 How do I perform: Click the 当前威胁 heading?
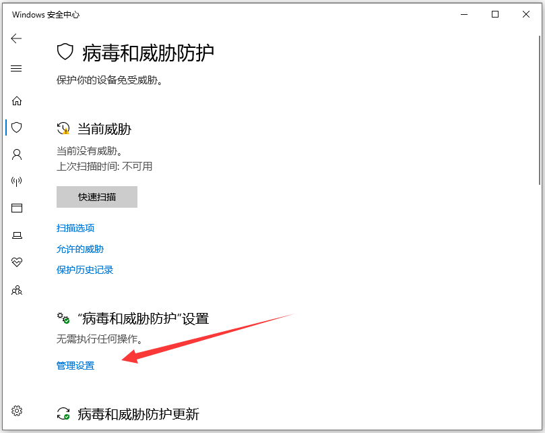pos(104,129)
